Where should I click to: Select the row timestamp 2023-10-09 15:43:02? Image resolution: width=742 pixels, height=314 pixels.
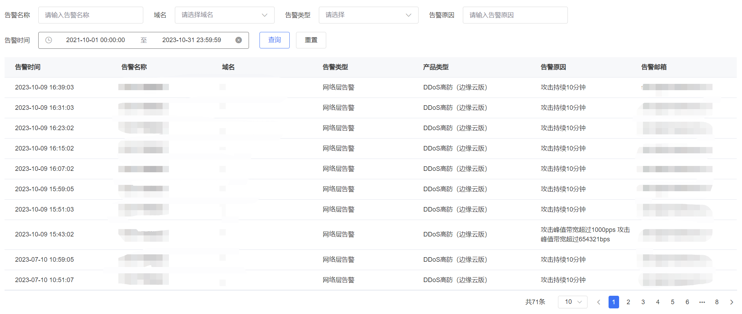(x=45, y=234)
